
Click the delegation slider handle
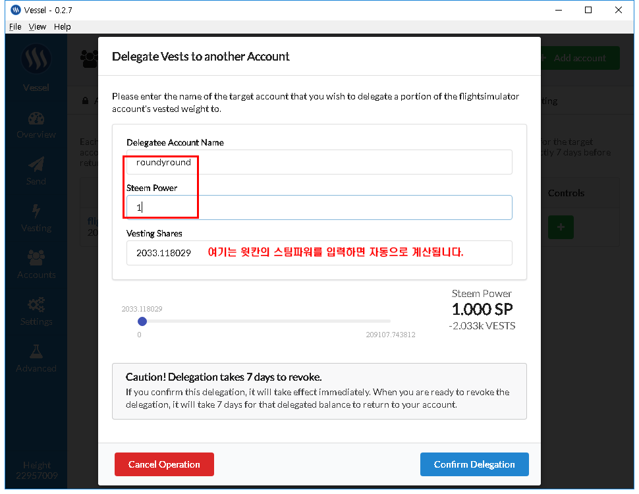tap(142, 321)
